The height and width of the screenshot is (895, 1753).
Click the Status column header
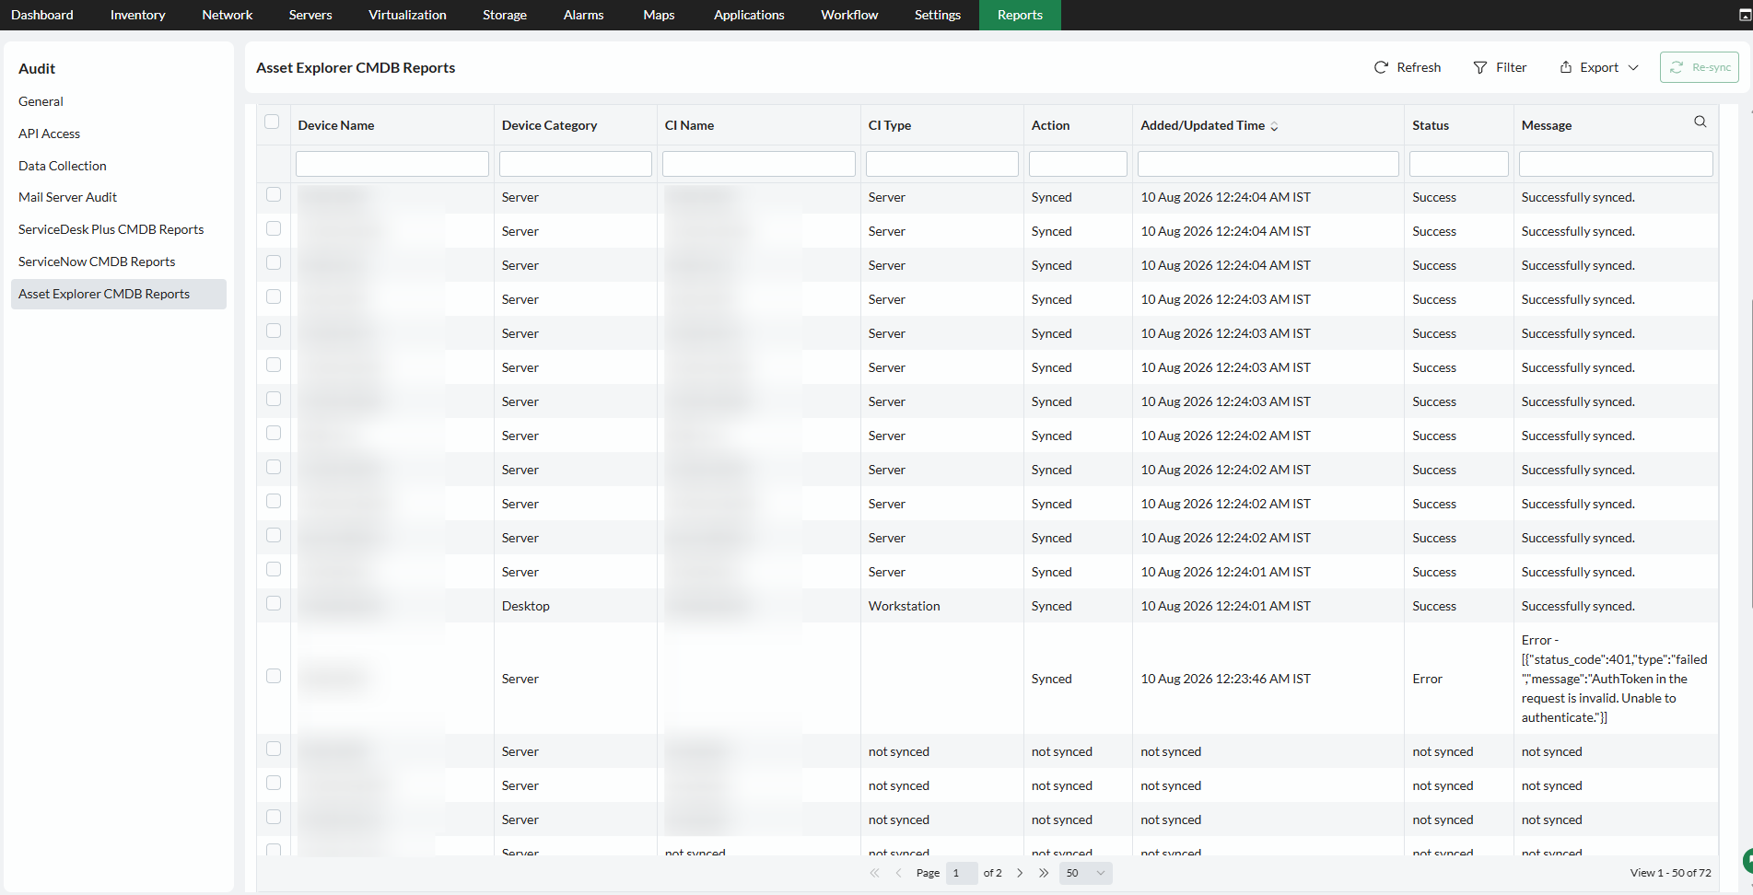click(1431, 125)
